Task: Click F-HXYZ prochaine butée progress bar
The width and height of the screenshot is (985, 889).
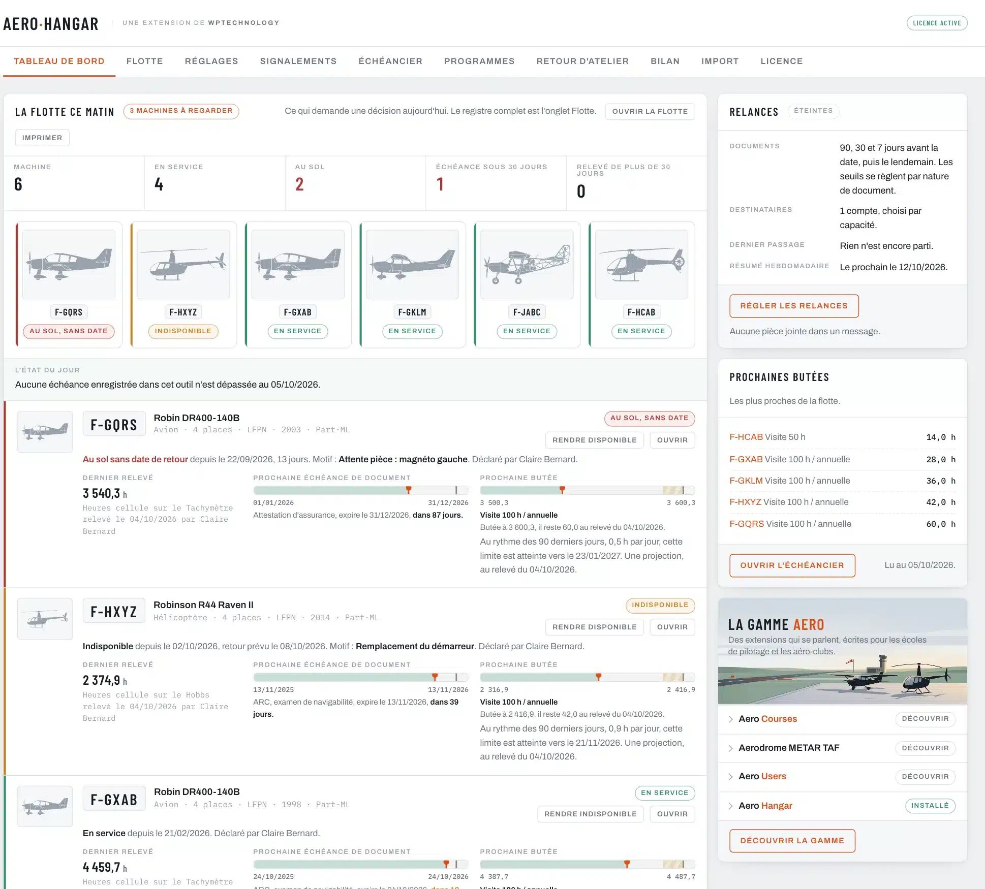Action: 588,677
